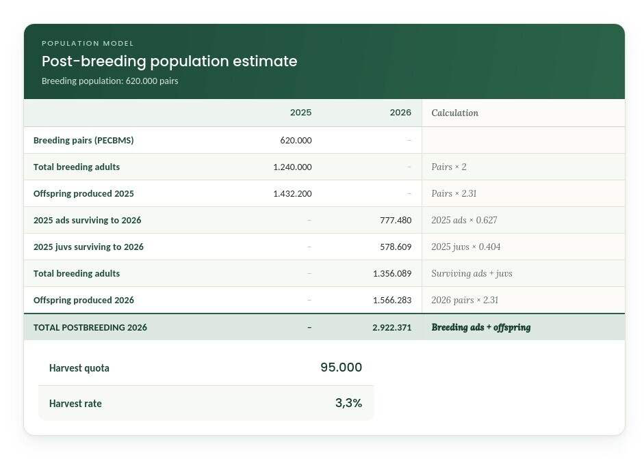Click the Calculation column header
Viewport: 644px width, 459px height.
tap(454, 113)
